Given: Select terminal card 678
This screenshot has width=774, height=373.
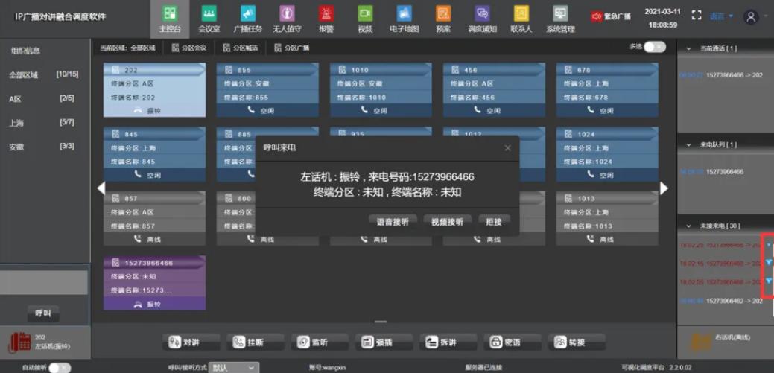Looking at the screenshot, I should [x=607, y=90].
